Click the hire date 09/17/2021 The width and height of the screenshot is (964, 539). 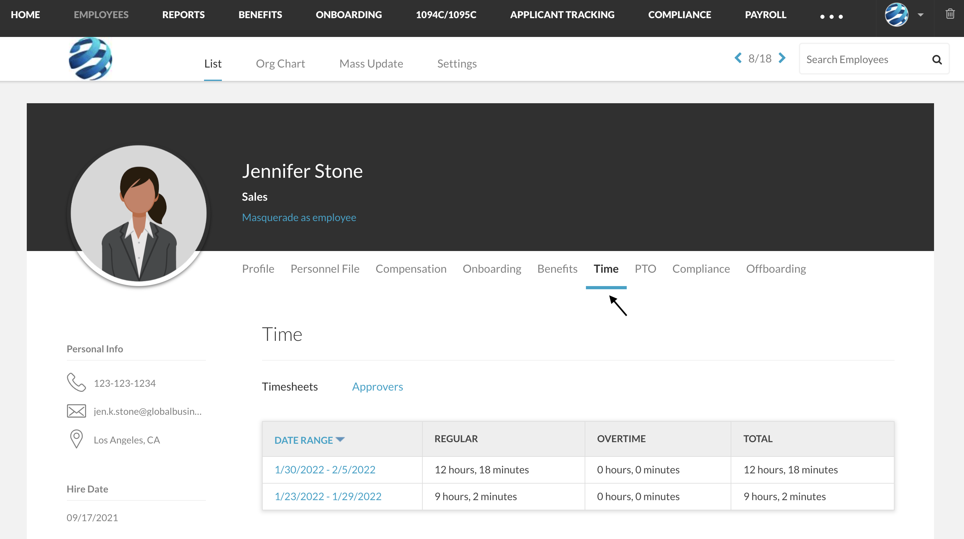click(92, 518)
